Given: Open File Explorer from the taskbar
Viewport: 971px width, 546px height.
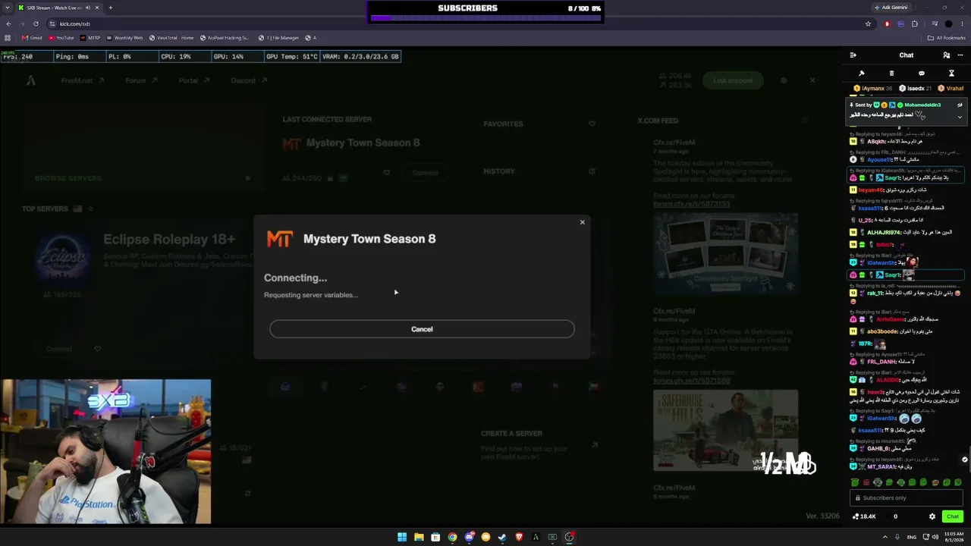Looking at the screenshot, I should [419, 537].
